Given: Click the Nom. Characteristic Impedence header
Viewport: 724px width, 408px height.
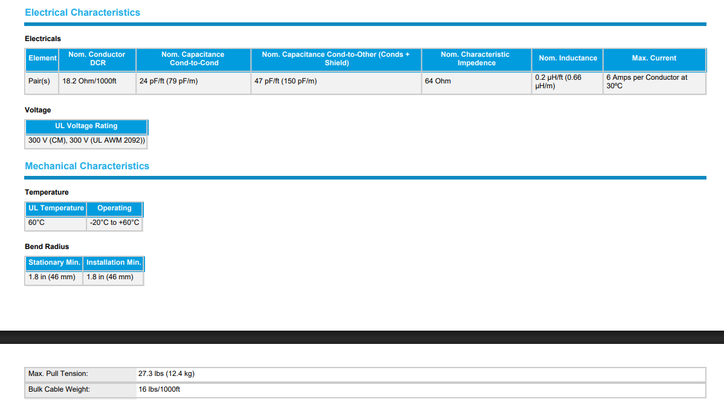Looking at the screenshot, I should [x=476, y=59].
